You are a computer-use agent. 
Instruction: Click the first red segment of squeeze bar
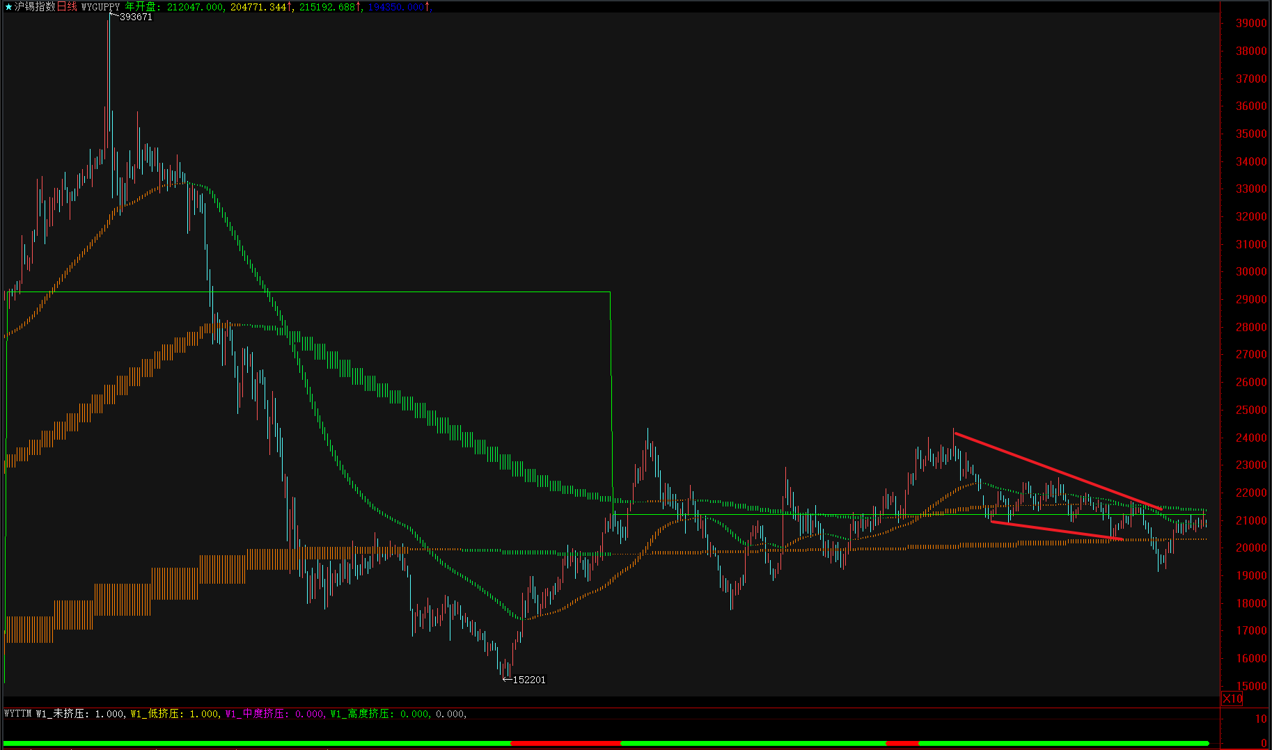point(565,743)
